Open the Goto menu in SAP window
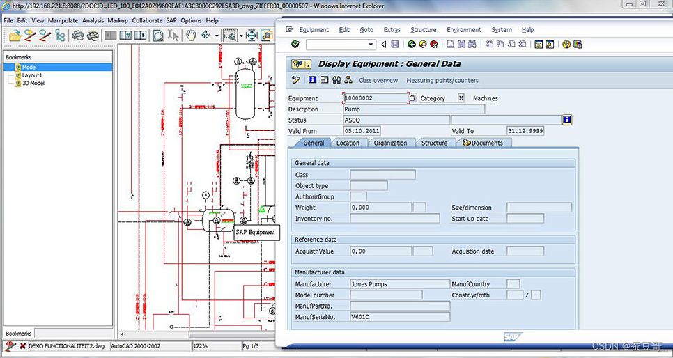673x358 pixels. (x=366, y=30)
